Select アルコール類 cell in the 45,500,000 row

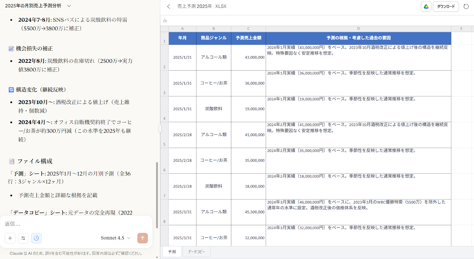point(214,212)
